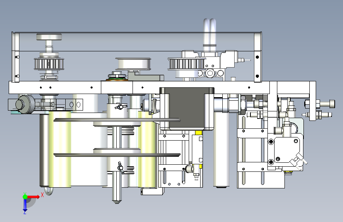Select the flat round cap above left pulley
This screenshot has height=222, width=343.
tap(49, 37)
